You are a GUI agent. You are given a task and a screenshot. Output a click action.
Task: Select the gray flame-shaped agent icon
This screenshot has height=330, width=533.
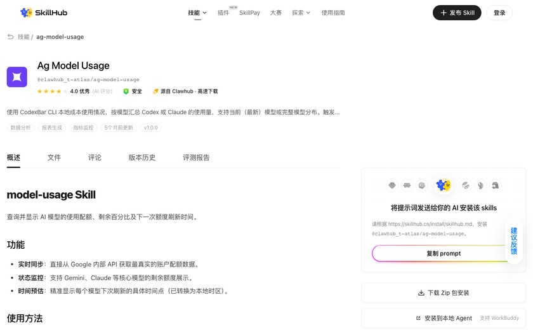(x=480, y=185)
